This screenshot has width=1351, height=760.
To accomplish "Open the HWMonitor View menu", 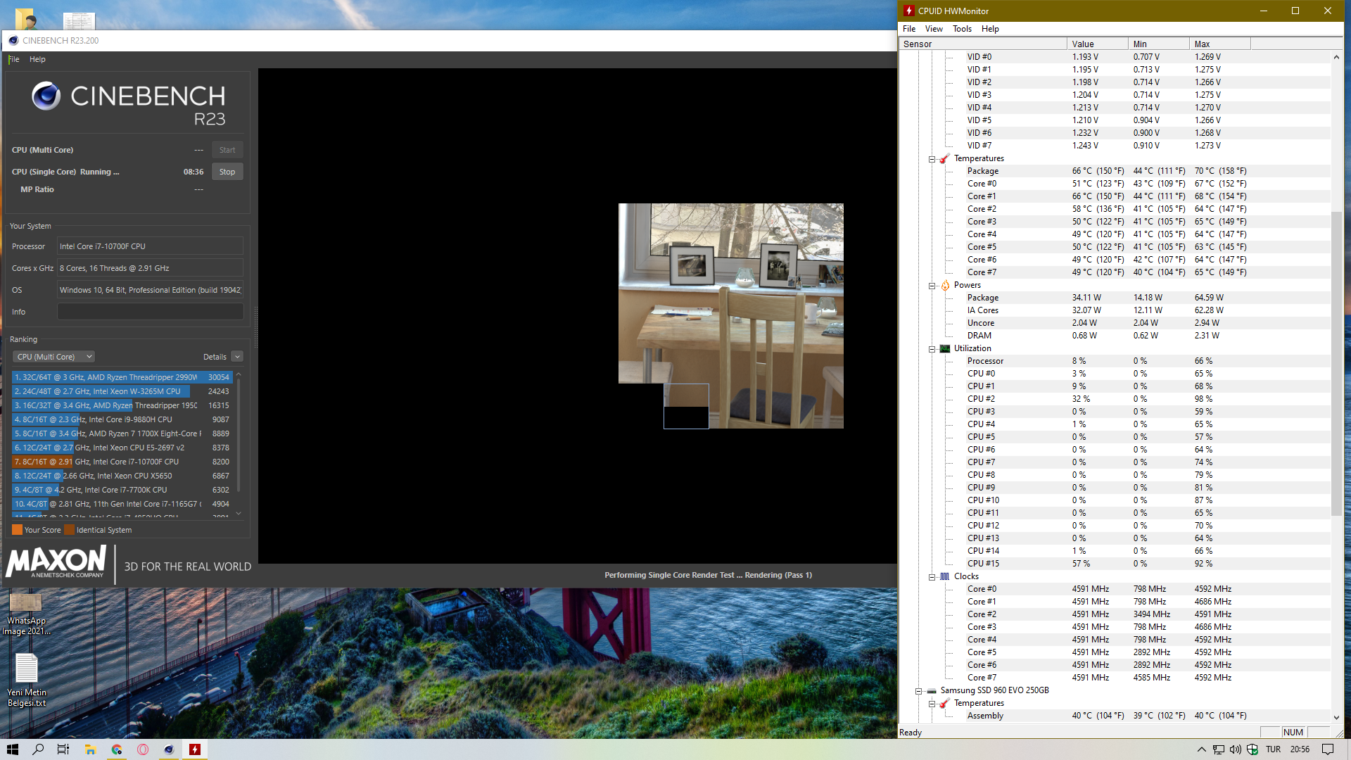I will click(x=934, y=29).
